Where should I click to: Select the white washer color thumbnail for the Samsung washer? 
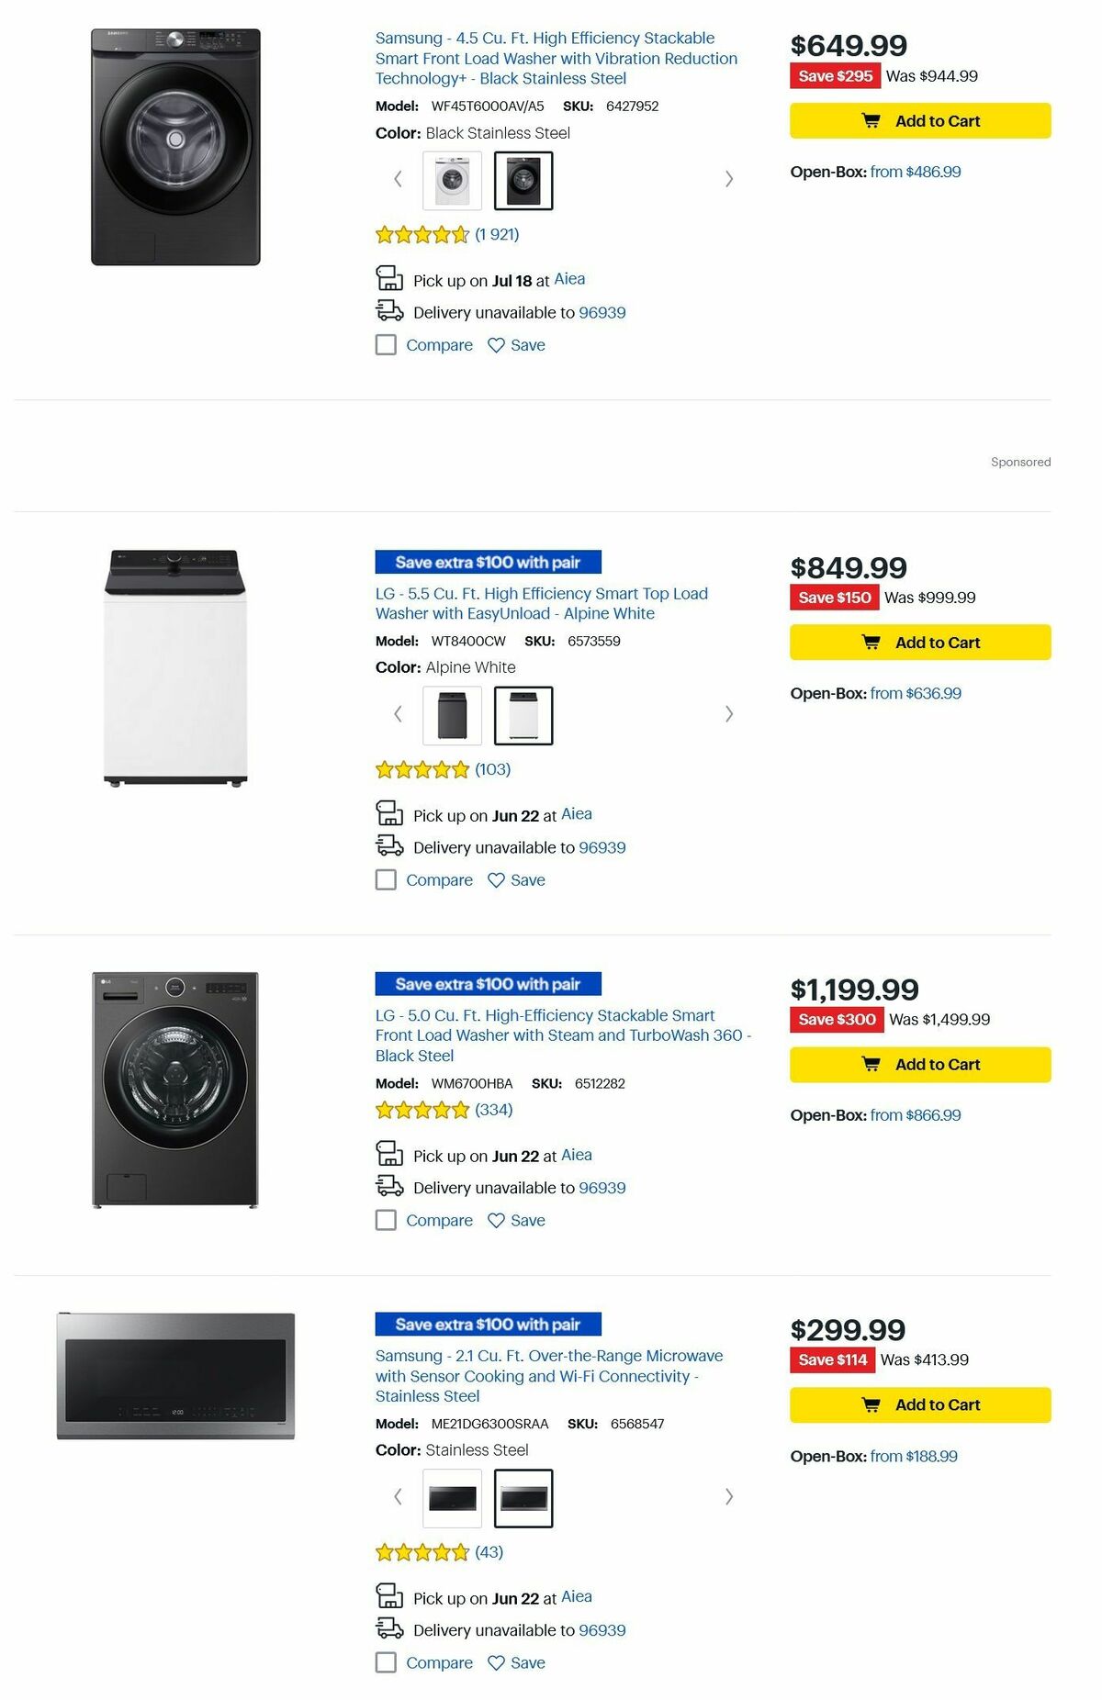coord(452,179)
